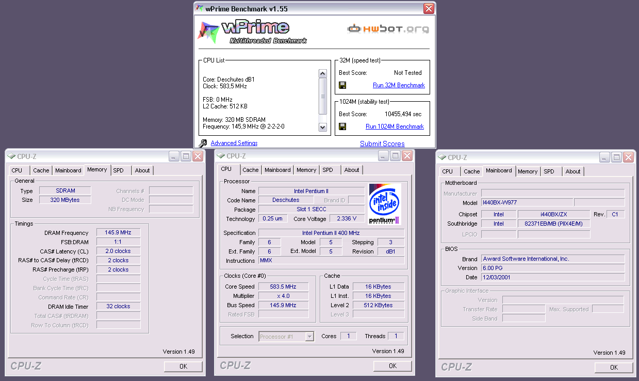
Task: Click the CPU List scroll up arrow
Action: tap(323, 73)
